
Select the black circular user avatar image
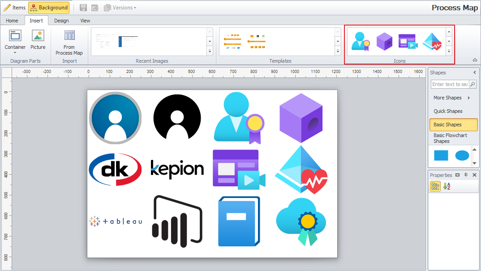[x=177, y=117]
